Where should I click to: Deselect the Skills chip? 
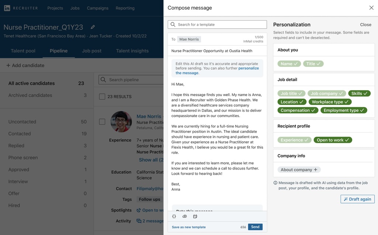[359, 93]
